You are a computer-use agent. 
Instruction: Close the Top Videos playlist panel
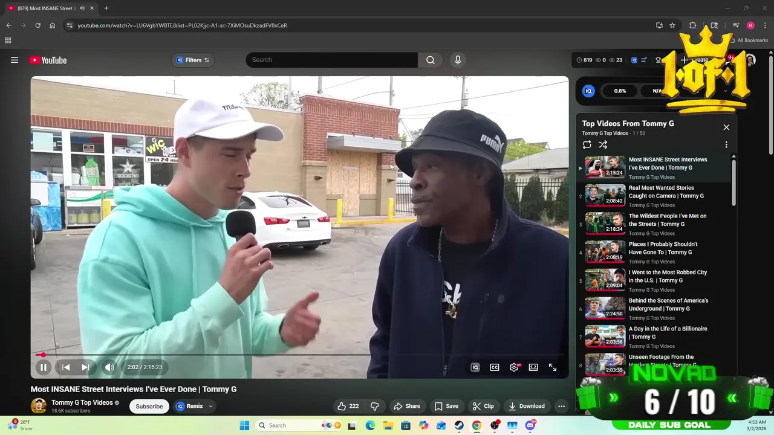[726, 127]
